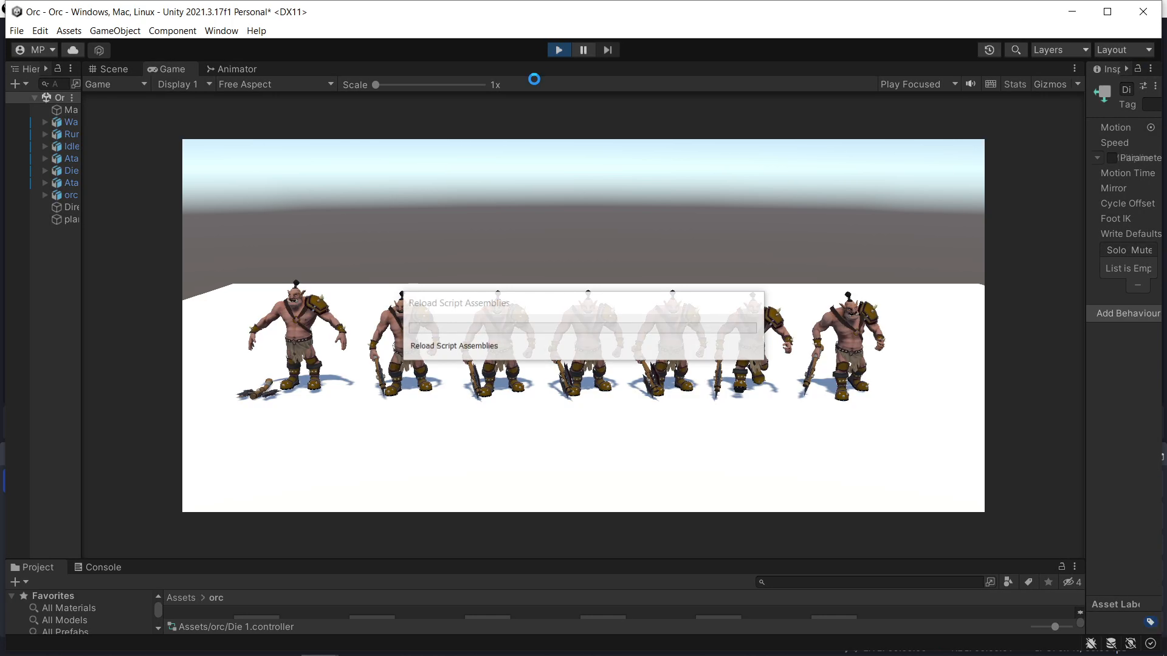Open the Component menu

173,30
